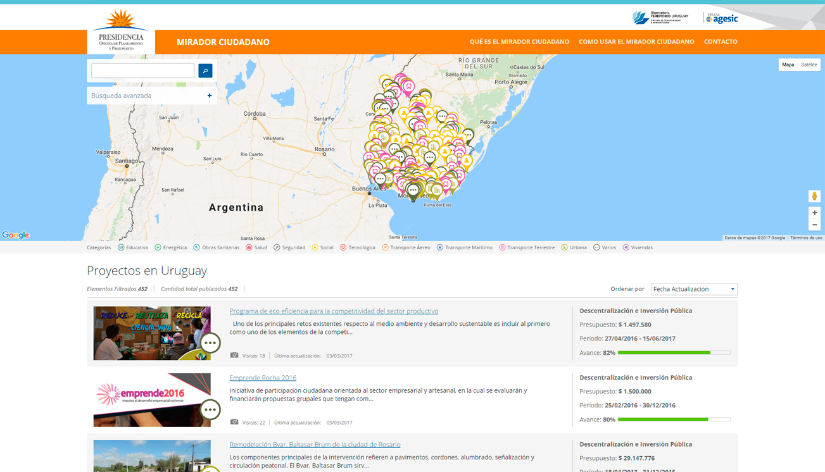Toggle the Transporte Marítimo category filter
The height and width of the screenshot is (472, 825).
[x=464, y=247]
